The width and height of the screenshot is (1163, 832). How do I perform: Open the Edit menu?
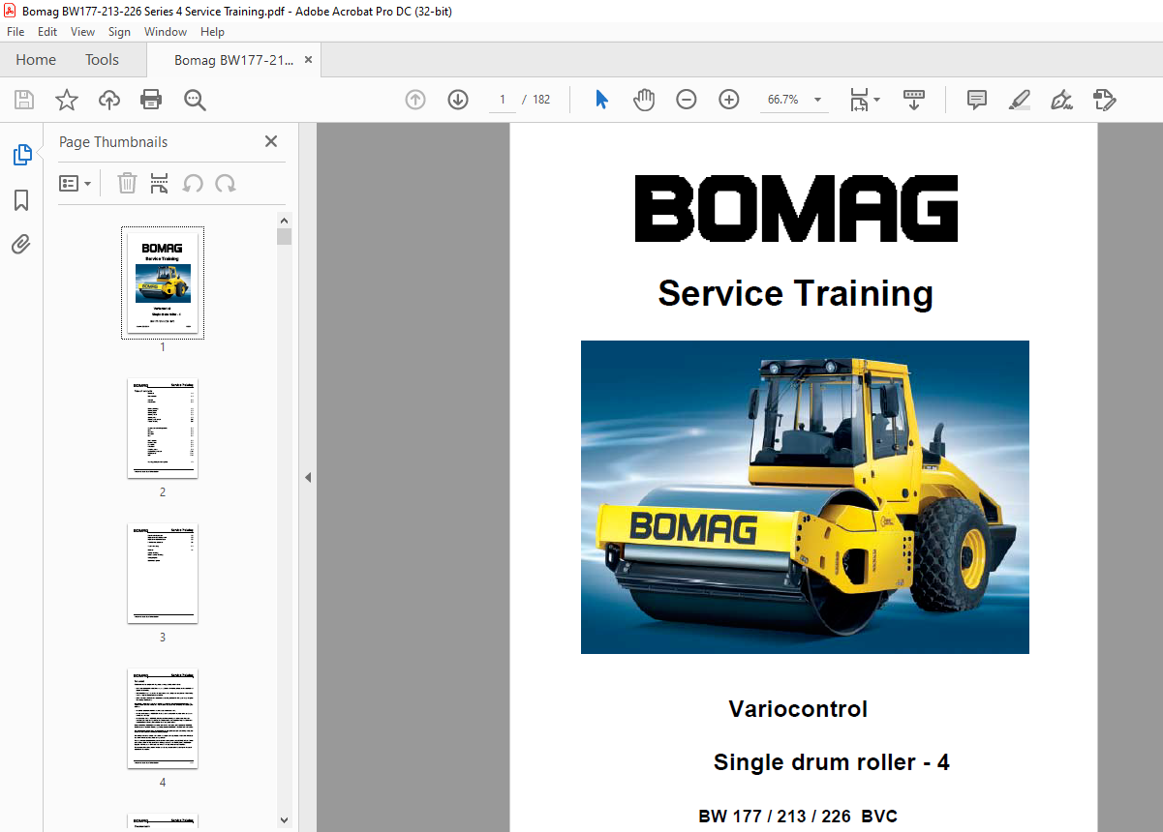coord(47,32)
